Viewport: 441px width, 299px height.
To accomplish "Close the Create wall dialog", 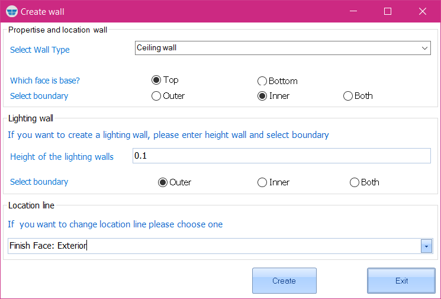I will coord(423,11).
